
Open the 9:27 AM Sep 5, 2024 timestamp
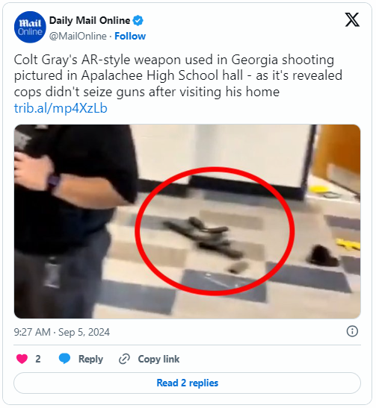point(62,332)
